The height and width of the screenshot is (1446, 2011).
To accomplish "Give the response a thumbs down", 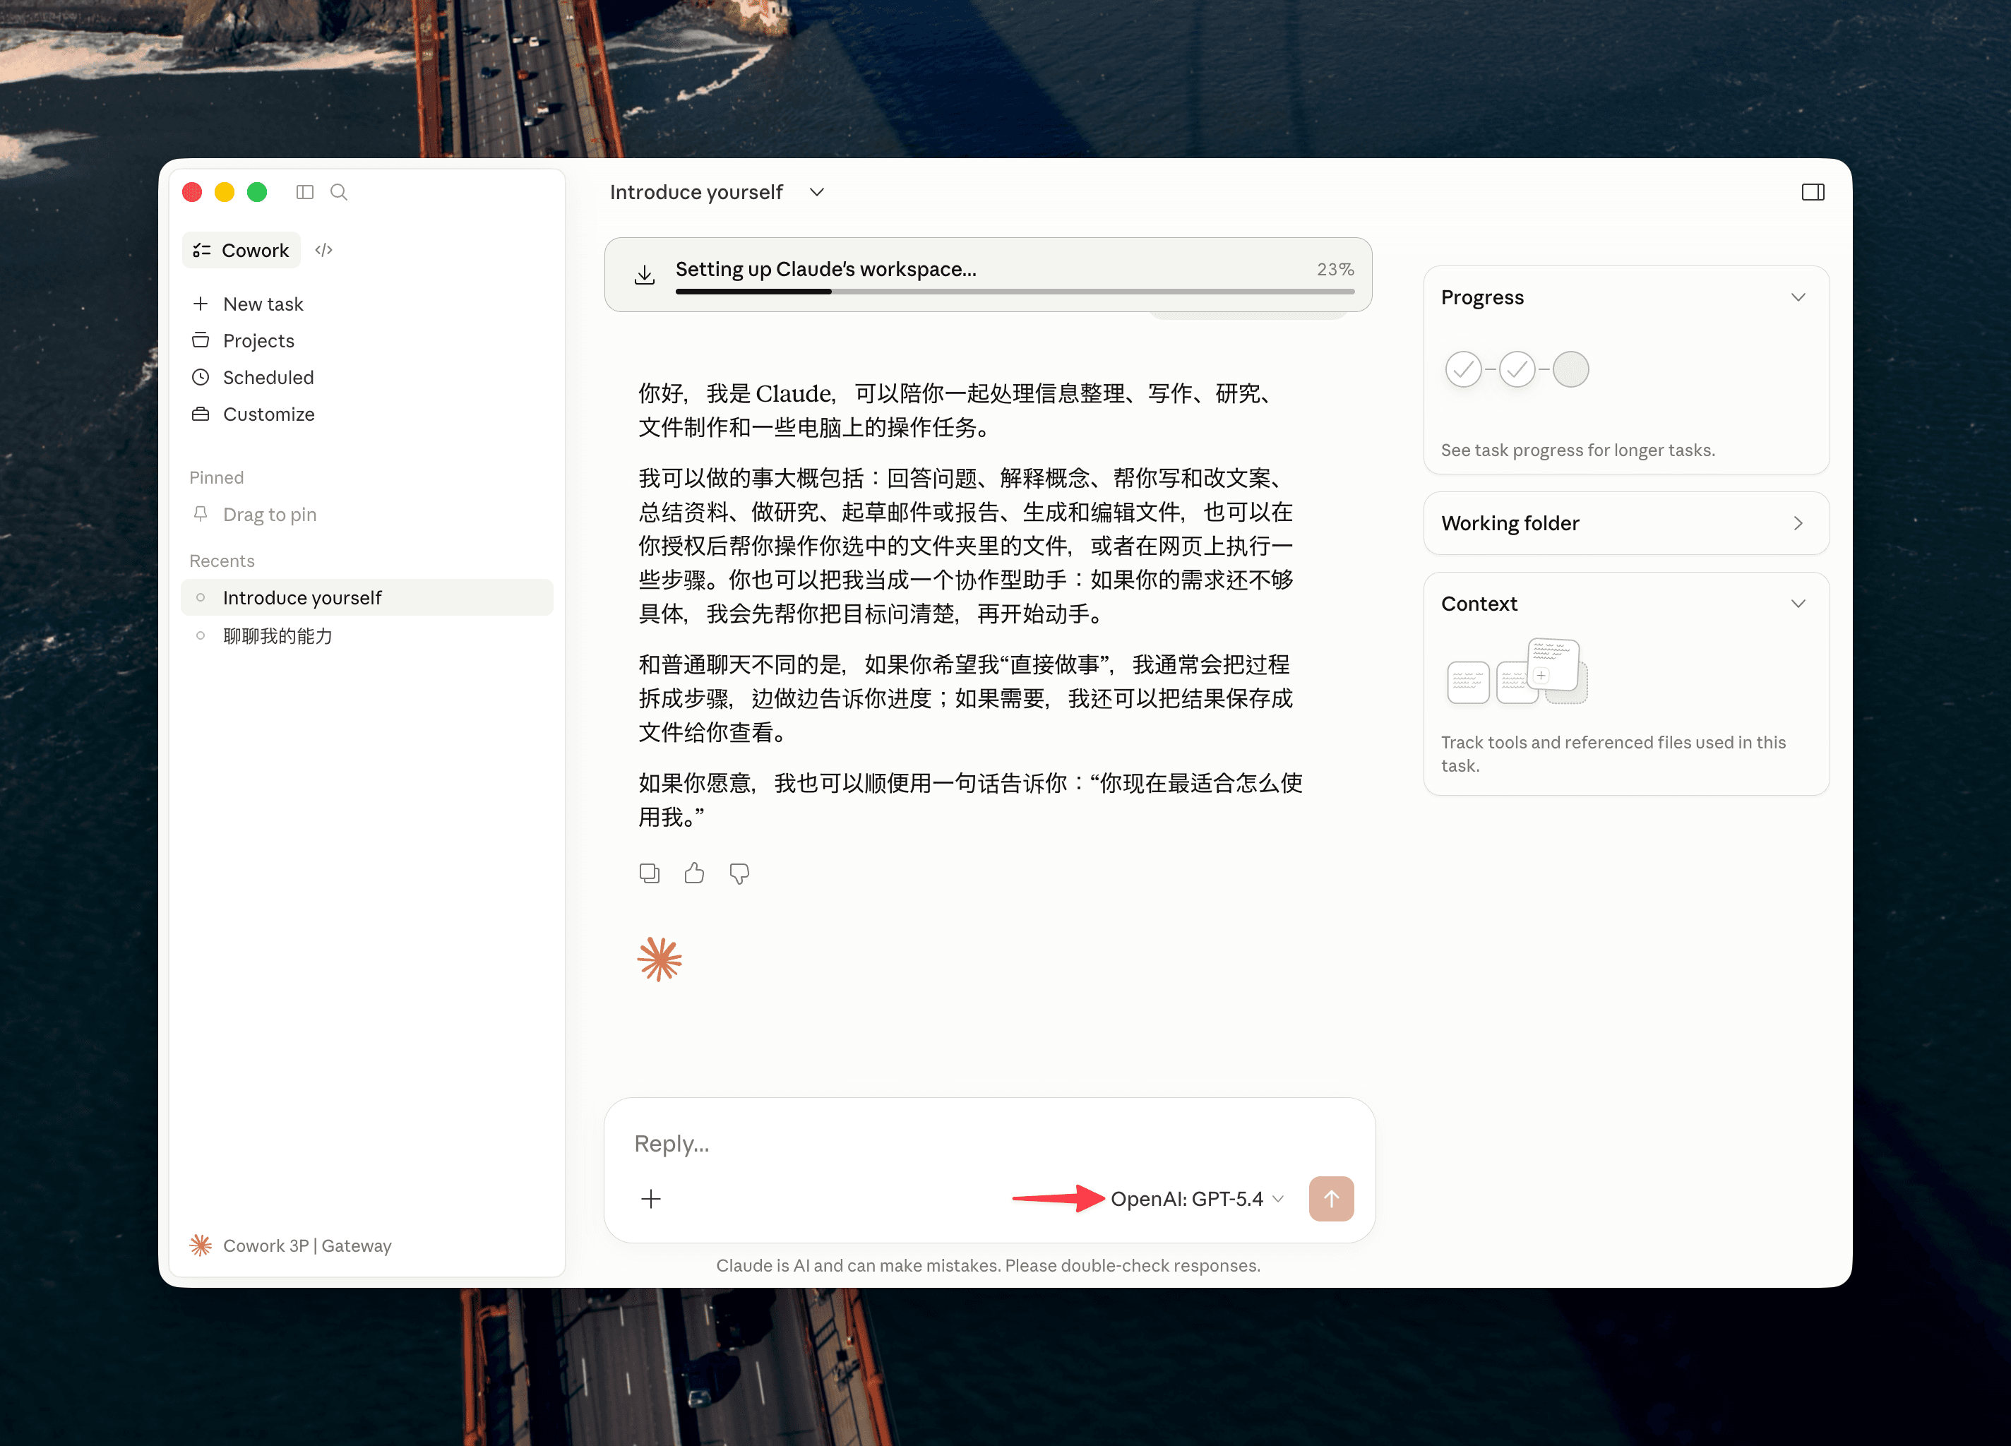I will [739, 873].
